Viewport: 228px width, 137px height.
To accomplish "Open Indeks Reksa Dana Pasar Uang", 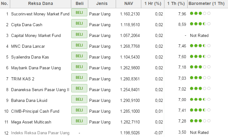I will 40,133.
